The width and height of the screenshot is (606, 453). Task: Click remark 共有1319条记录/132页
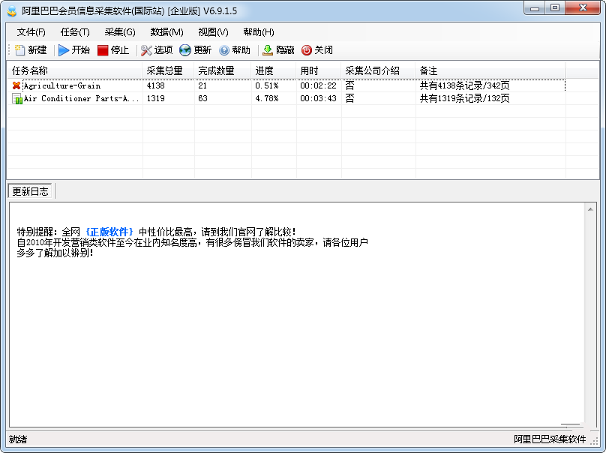click(464, 98)
